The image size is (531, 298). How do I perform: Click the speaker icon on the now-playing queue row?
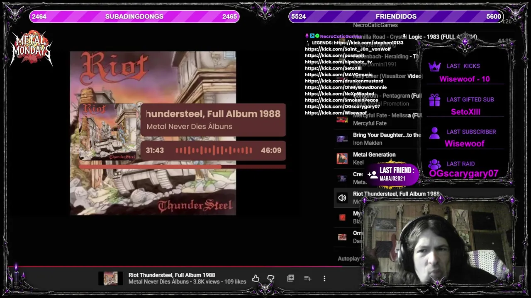coord(342,198)
